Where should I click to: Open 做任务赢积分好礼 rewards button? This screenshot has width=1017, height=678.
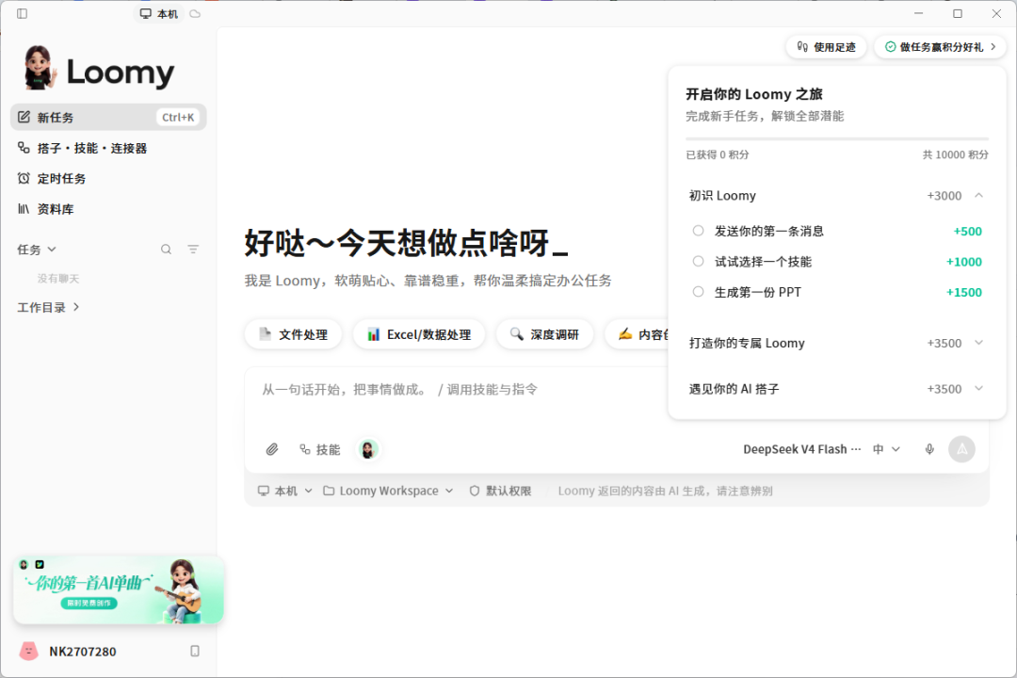(x=941, y=47)
